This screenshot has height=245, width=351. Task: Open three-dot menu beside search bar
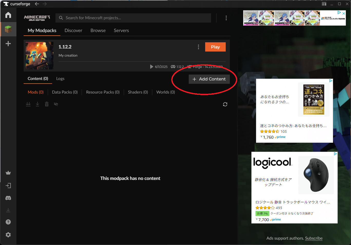[x=226, y=18]
